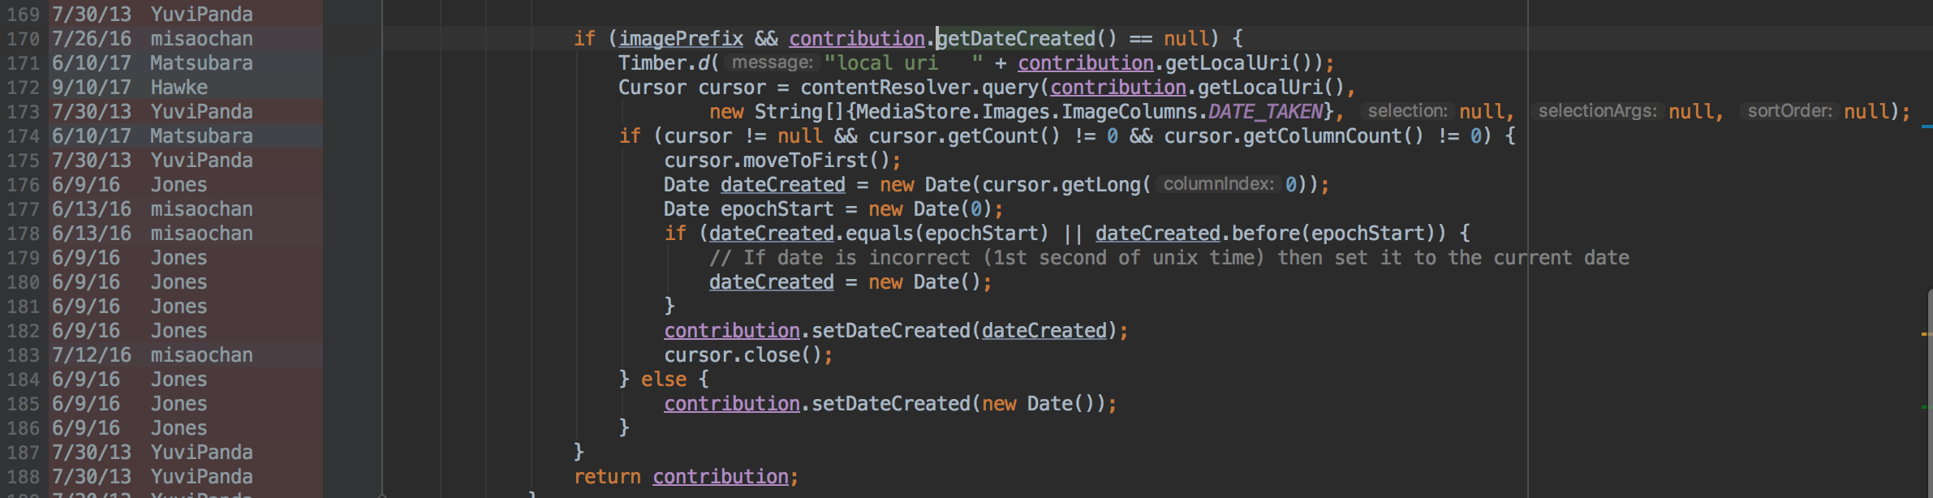Click line number 179 in the gutter
This screenshot has height=498, width=1933.
point(24,257)
